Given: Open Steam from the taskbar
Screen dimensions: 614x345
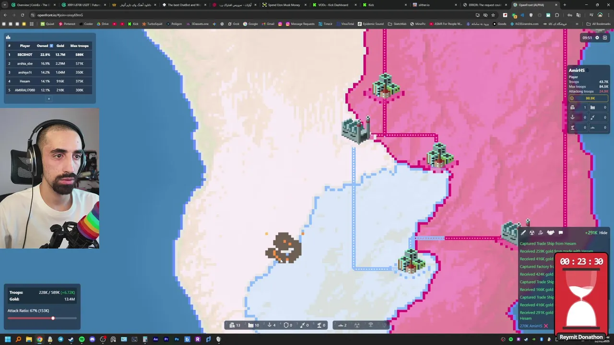Looking at the screenshot, I should tap(71, 339).
